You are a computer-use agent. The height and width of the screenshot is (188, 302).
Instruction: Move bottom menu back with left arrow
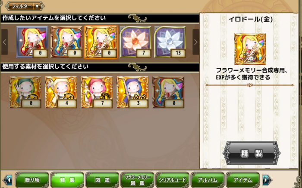coord(7,180)
